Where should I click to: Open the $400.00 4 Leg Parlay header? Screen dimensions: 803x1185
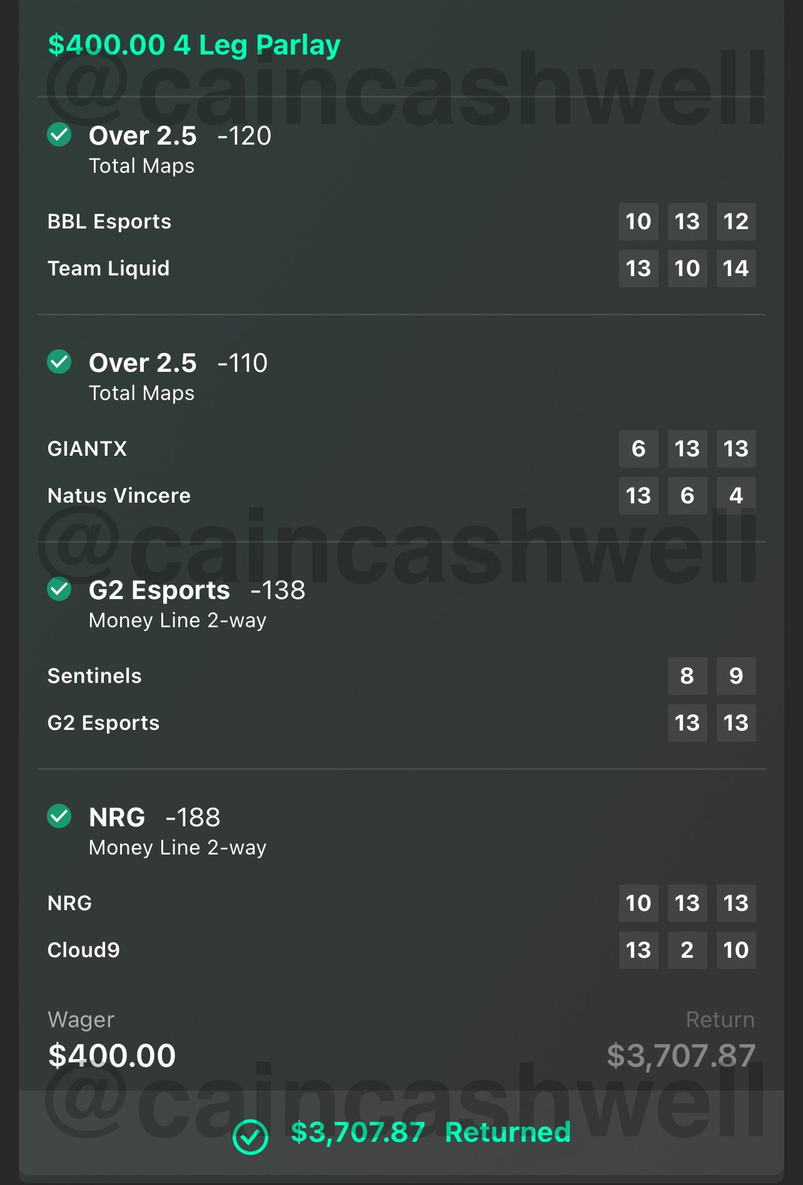pos(194,45)
